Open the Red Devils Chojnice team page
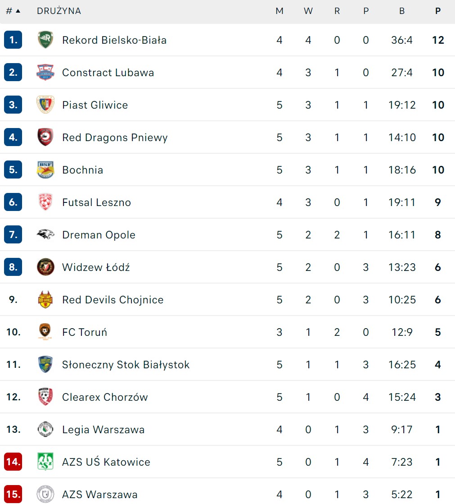455x504 pixels. (113, 300)
